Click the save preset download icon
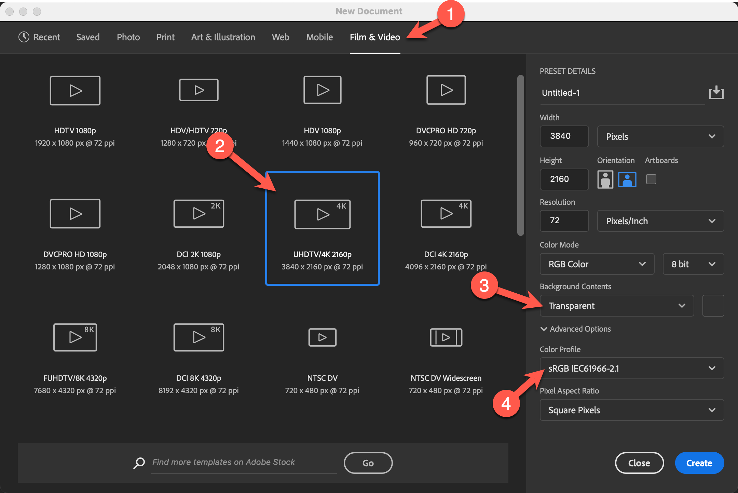This screenshot has width=738, height=493. (x=716, y=93)
